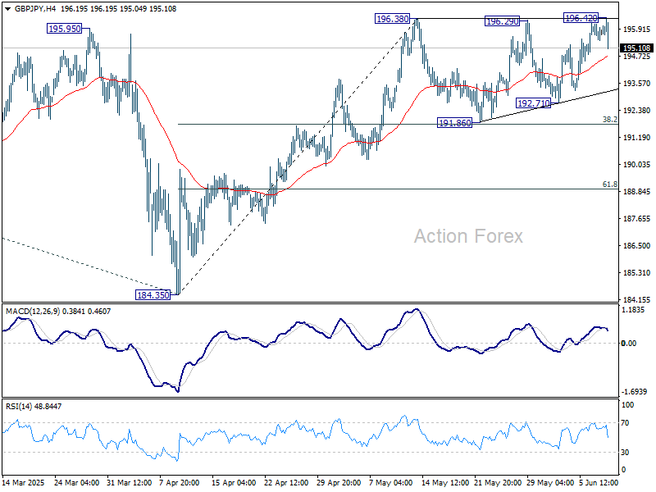Select the GBPJPY,H4 symbol title text
This screenshot has width=656, height=492.
(35, 9)
